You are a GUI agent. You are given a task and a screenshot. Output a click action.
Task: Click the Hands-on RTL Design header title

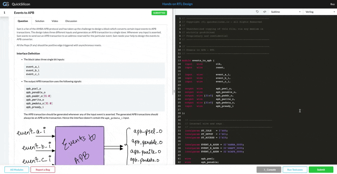tap(177, 4)
